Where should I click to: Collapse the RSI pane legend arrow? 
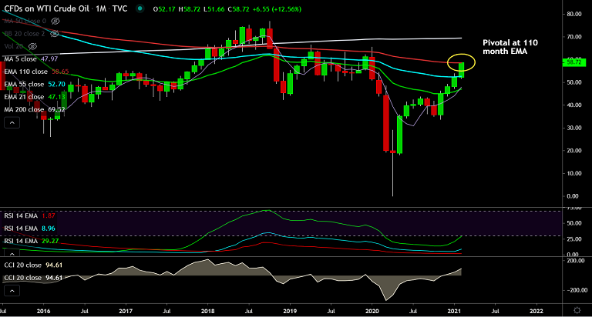(x=12, y=254)
